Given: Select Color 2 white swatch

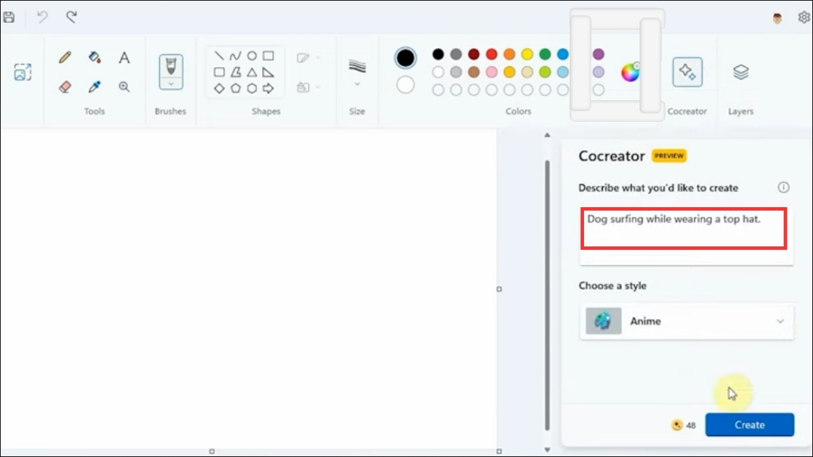Looking at the screenshot, I should 406,85.
